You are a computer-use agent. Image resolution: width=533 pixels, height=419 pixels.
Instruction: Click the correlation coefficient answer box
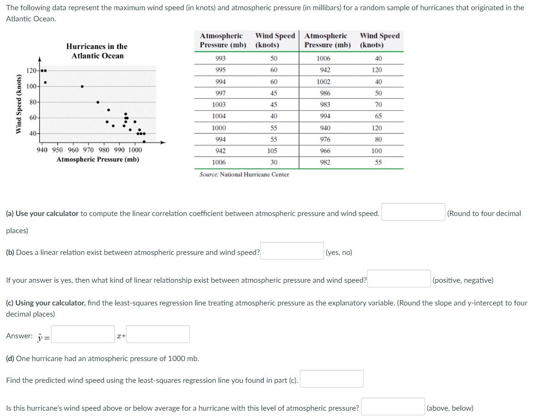point(412,212)
